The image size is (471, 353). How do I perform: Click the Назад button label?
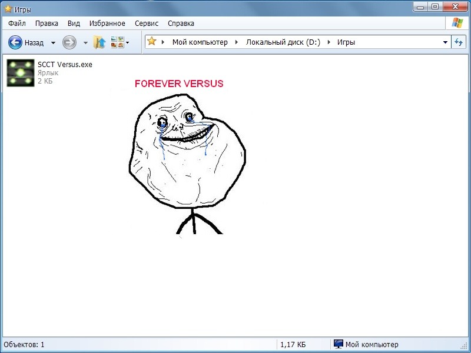[34, 42]
